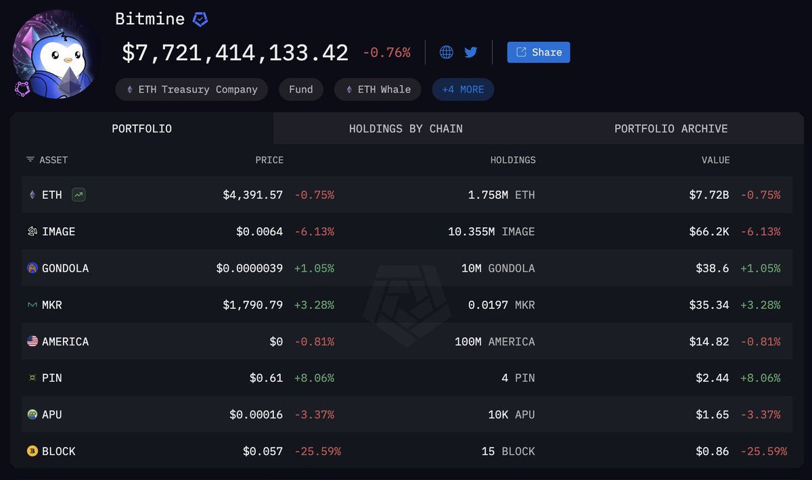Viewport: 812px width, 480px height.
Task: Click the $66.2K IMAGE value
Action: 708,231
